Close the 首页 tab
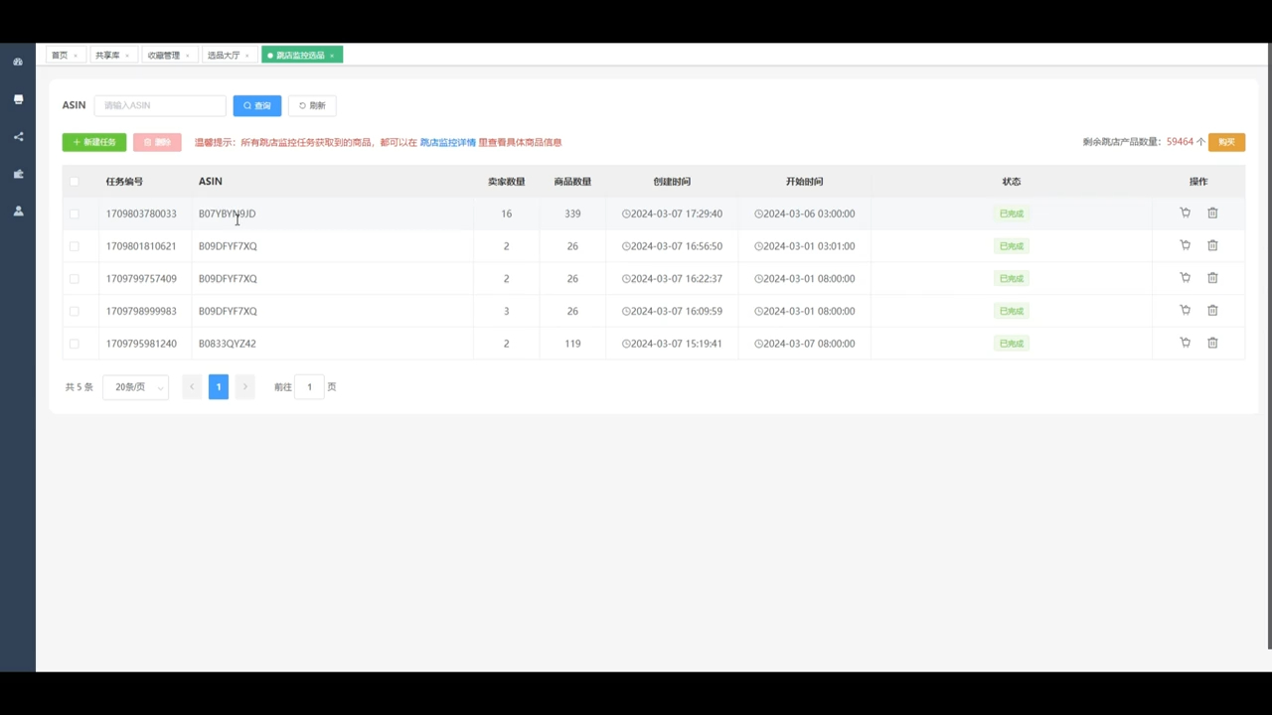The image size is (1272, 715). 76,56
